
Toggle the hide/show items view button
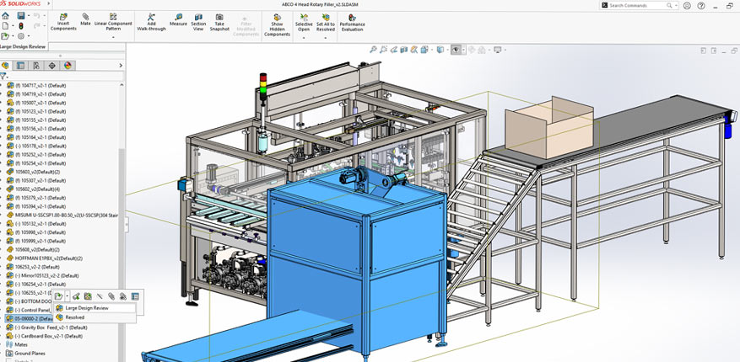[456, 50]
